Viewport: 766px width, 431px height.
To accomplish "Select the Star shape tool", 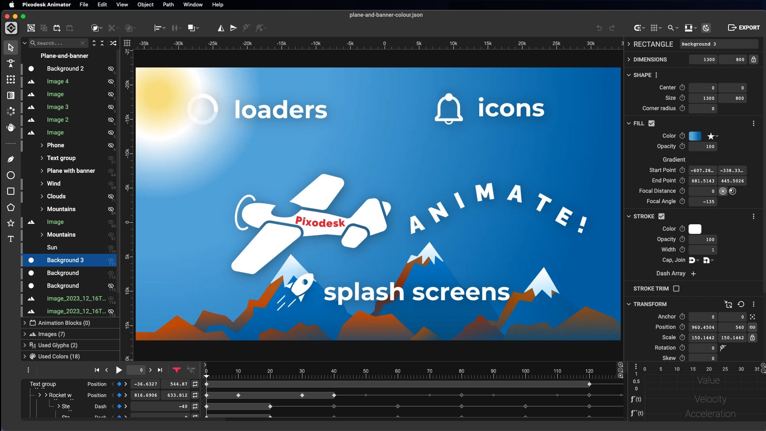I will click(10, 223).
